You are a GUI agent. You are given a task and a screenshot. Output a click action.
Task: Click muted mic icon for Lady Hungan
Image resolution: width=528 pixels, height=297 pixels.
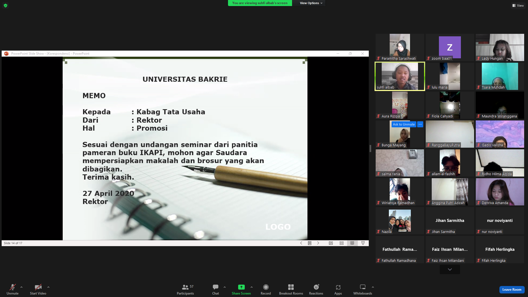tap(479, 58)
